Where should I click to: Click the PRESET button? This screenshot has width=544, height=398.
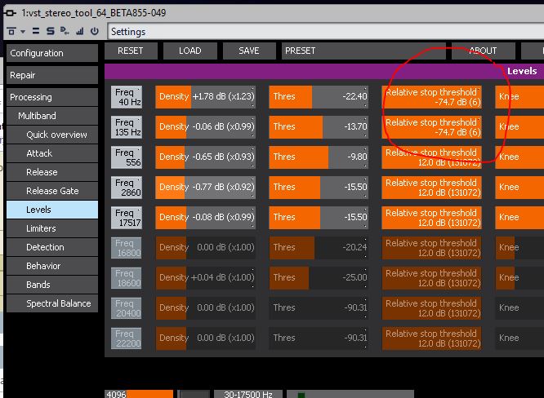363,51
